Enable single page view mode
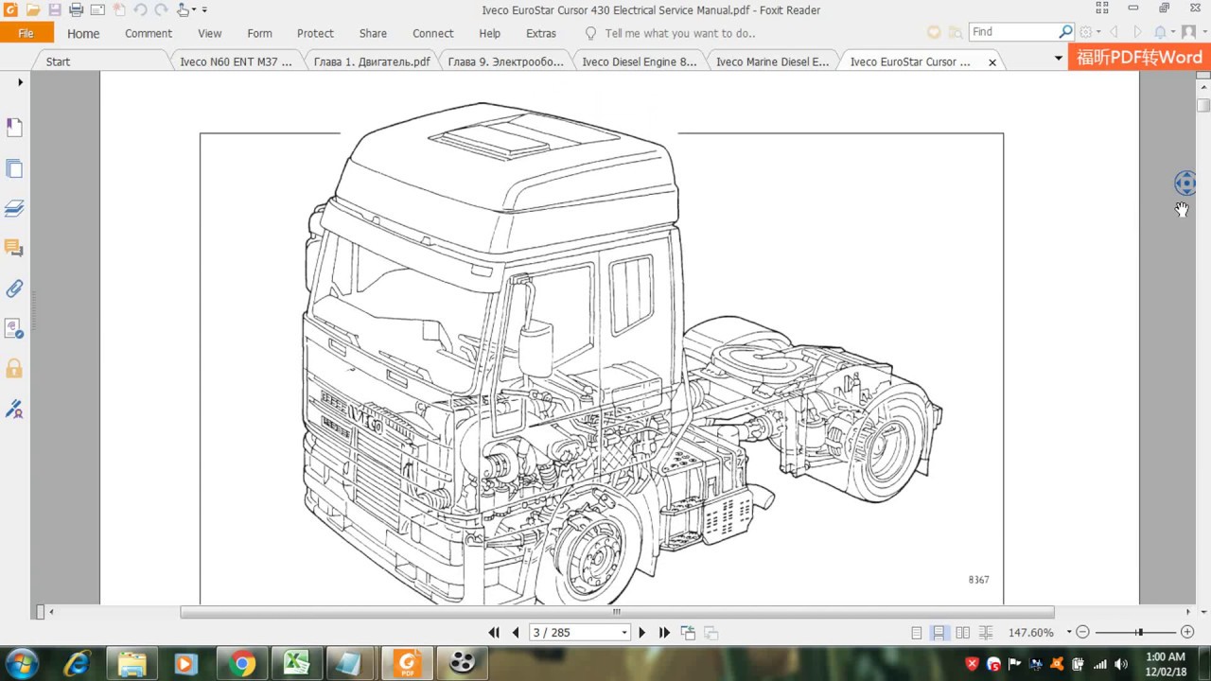Screen dimensions: 1211x681 tap(916, 633)
